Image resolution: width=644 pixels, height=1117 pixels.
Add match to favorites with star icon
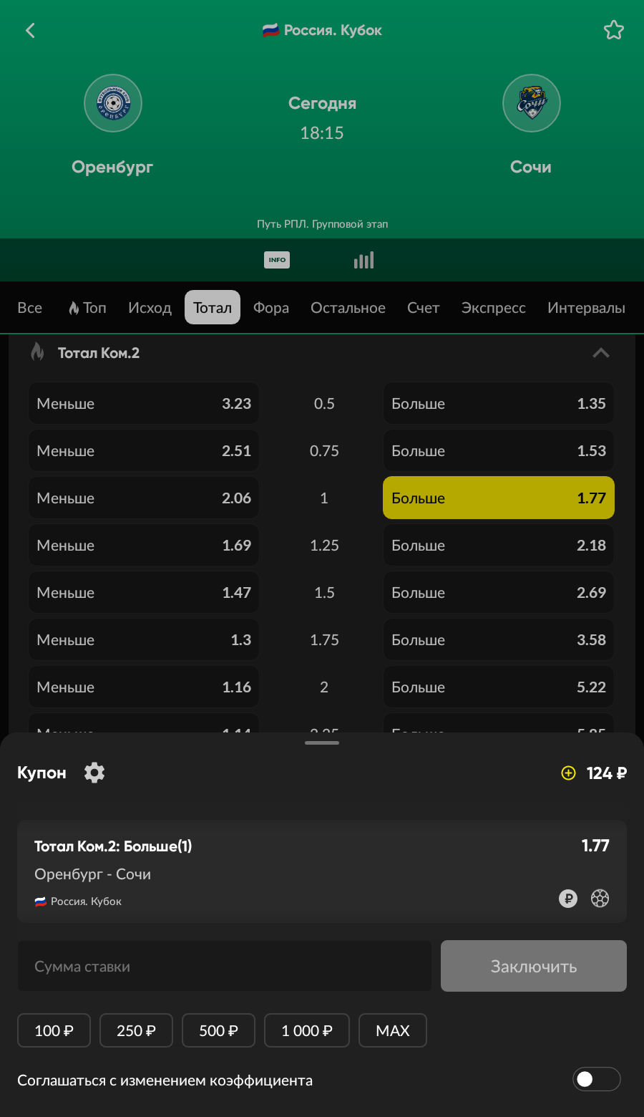(x=613, y=30)
